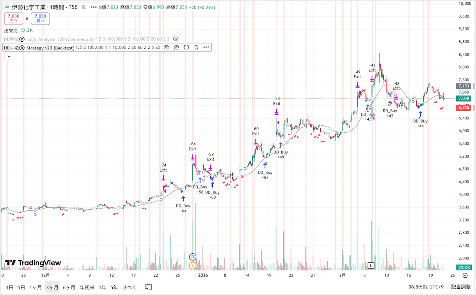Collapse the indicator legend with chevron
Screen dimensions: 476x295
pyautogui.click(x=9, y=57)
